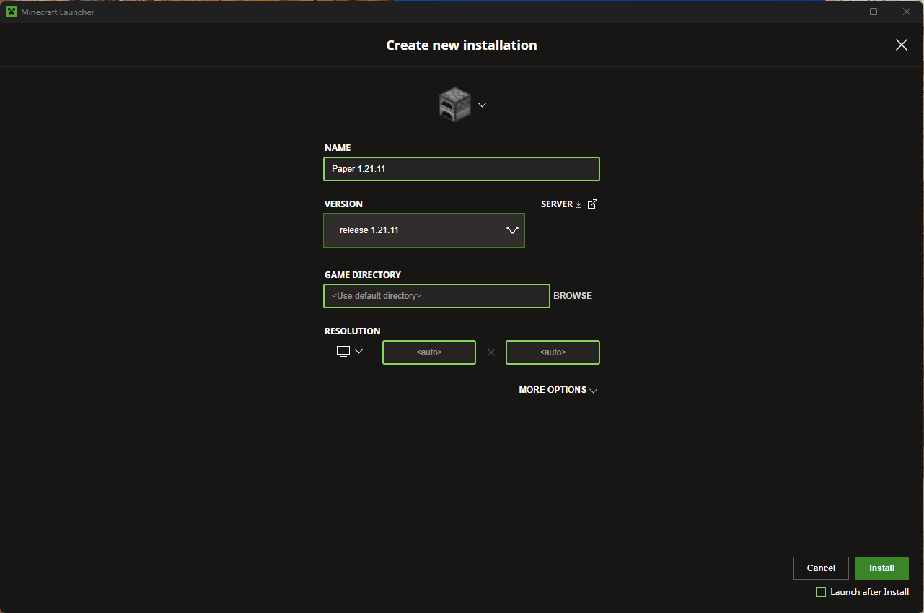Click the server download arrow icon

[578, 204]
